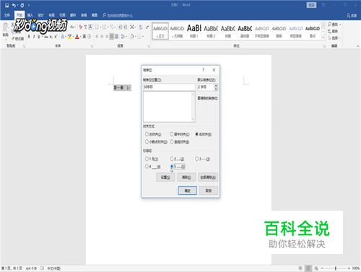Click the bullet list icon
The height and width of the screenshot is (272, 361).
(x=97, y=27)
